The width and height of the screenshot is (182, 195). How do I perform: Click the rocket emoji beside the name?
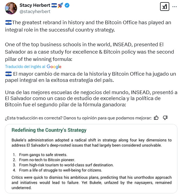click(x=60, y=6)
